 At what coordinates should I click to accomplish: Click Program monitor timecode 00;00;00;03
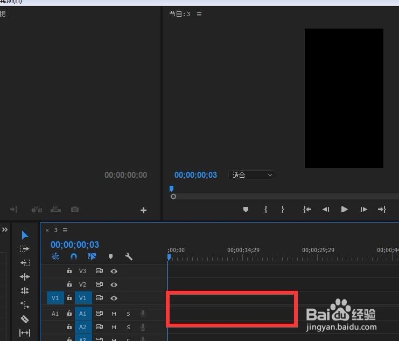[x=195, y=175]
